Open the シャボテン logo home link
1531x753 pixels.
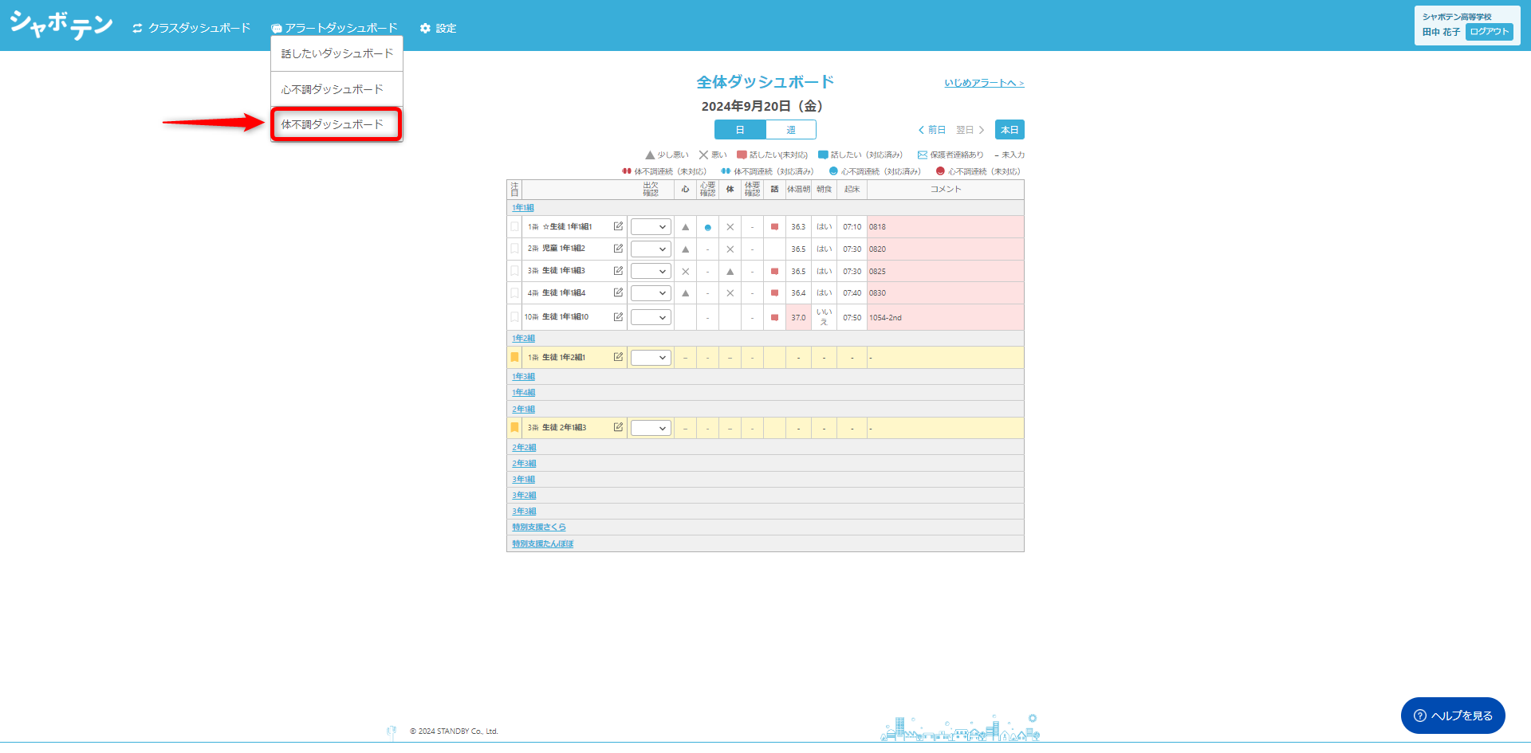tap(61, 25)
